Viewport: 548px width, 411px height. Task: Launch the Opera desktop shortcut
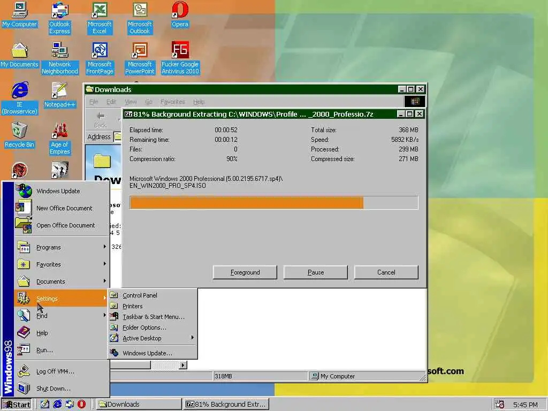pos(180,16)
